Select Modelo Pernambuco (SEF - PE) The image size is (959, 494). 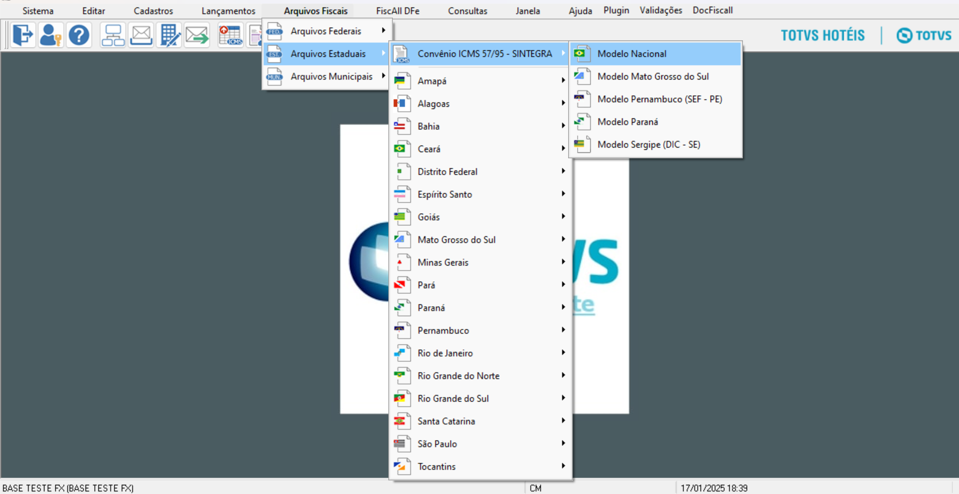click(659, 99)
